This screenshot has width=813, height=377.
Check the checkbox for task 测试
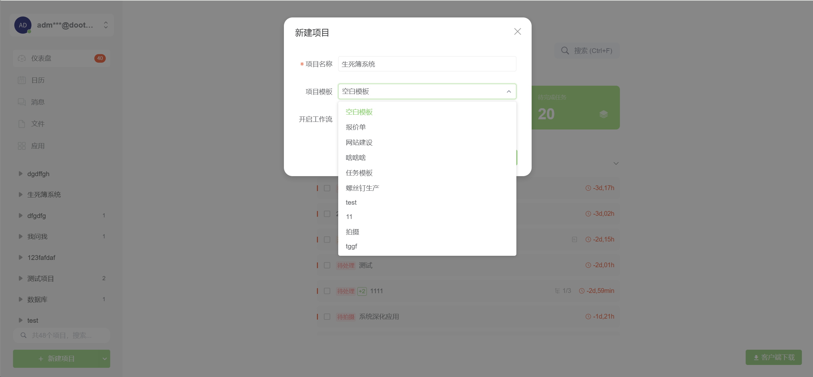pyautogui.click(x=327, y=265)
